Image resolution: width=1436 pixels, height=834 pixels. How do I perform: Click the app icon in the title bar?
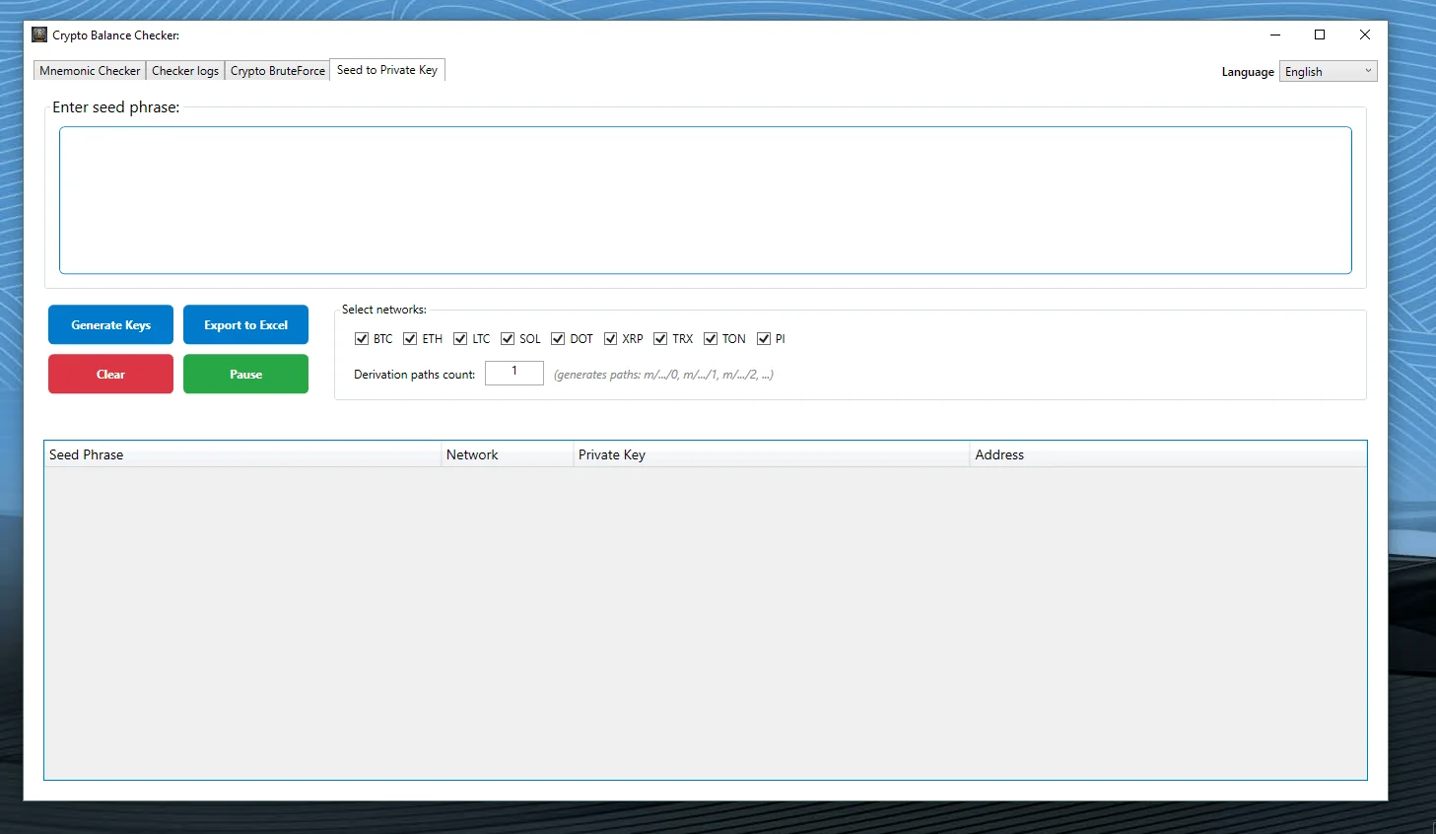[x=39, y=35]
